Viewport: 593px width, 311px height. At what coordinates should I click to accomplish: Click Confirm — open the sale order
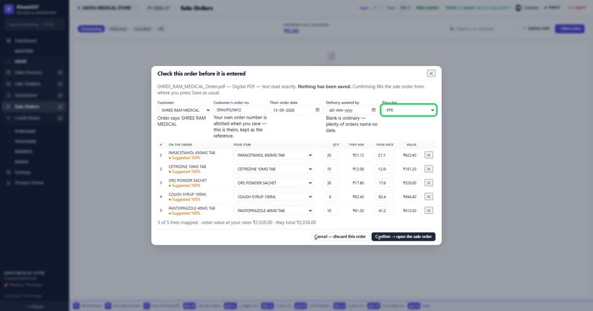click(403, 236)
